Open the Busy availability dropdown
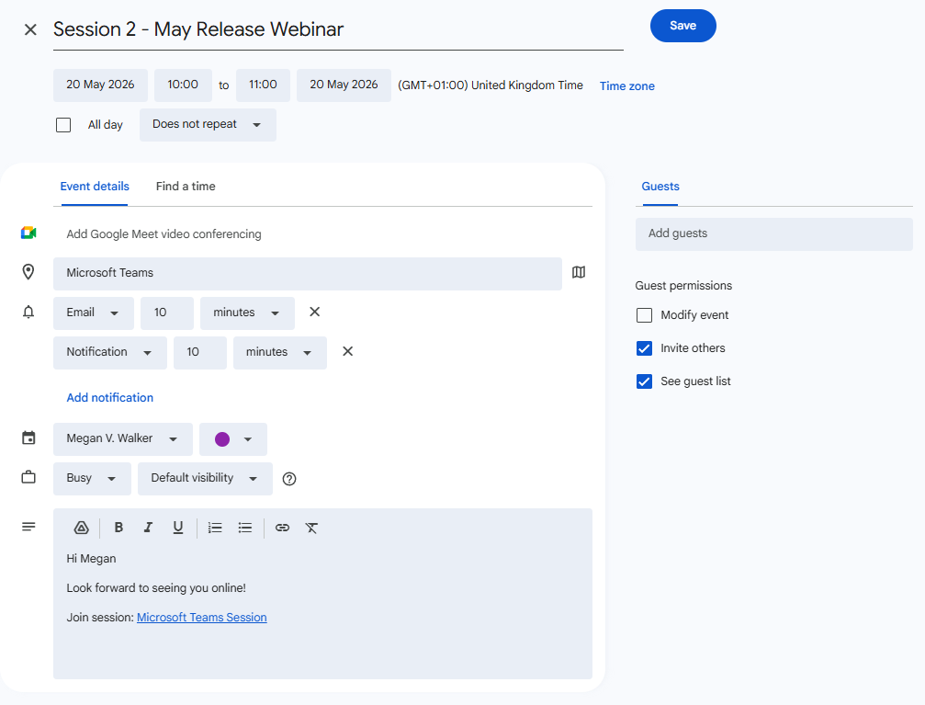 pos(92,478)
